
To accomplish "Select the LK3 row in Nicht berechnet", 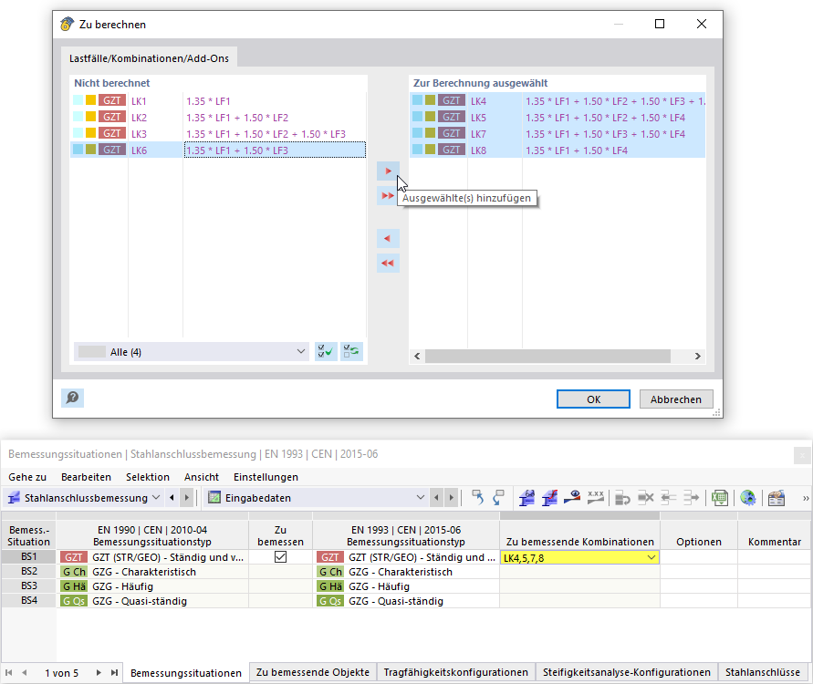I will 218,134.
